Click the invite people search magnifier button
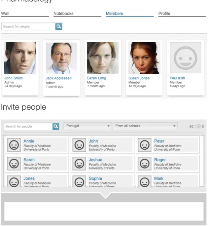The image size is (208, 226). pyautogui.click(x=56, y=127)
